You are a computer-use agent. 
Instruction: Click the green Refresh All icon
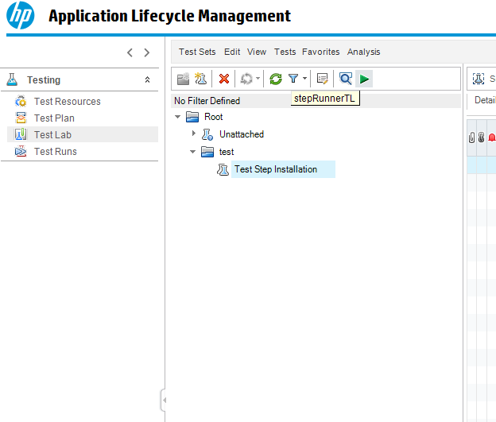[x=276, y=79]
